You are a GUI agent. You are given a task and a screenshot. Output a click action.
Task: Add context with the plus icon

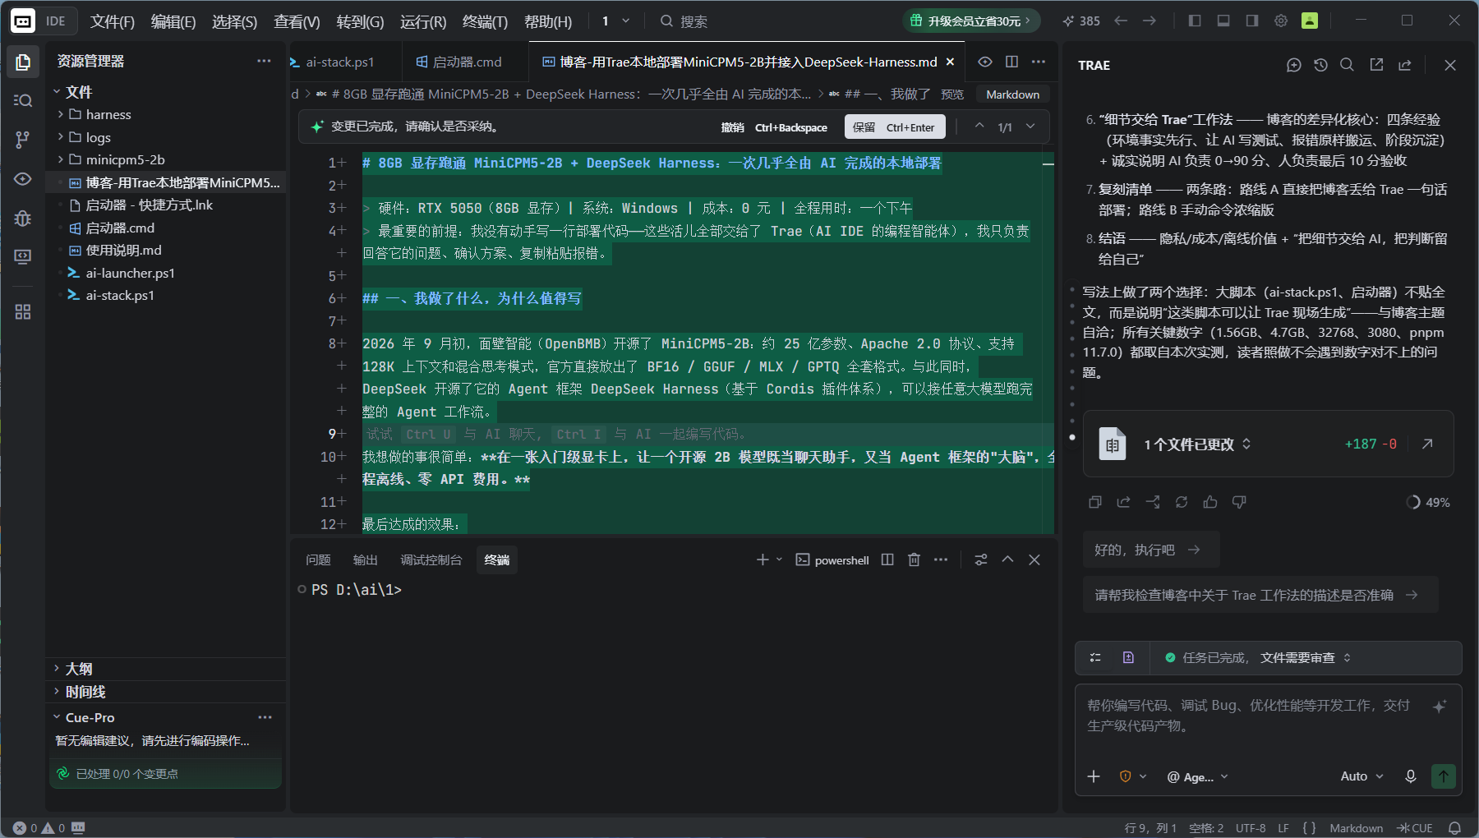pyautogui.click(x=1094, y=776)
